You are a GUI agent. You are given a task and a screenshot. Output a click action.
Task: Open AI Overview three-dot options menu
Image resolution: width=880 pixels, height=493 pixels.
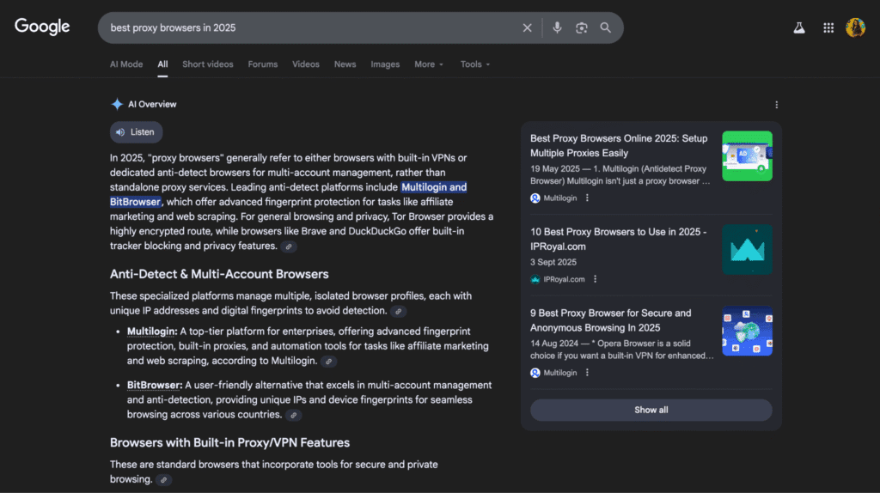click(x=776, y=105)
